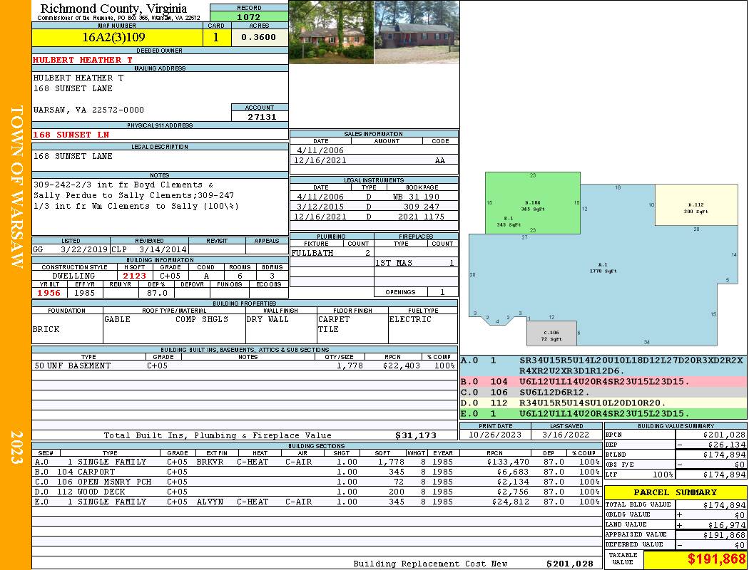Click the print date 10/26/2023

[495, 435]
